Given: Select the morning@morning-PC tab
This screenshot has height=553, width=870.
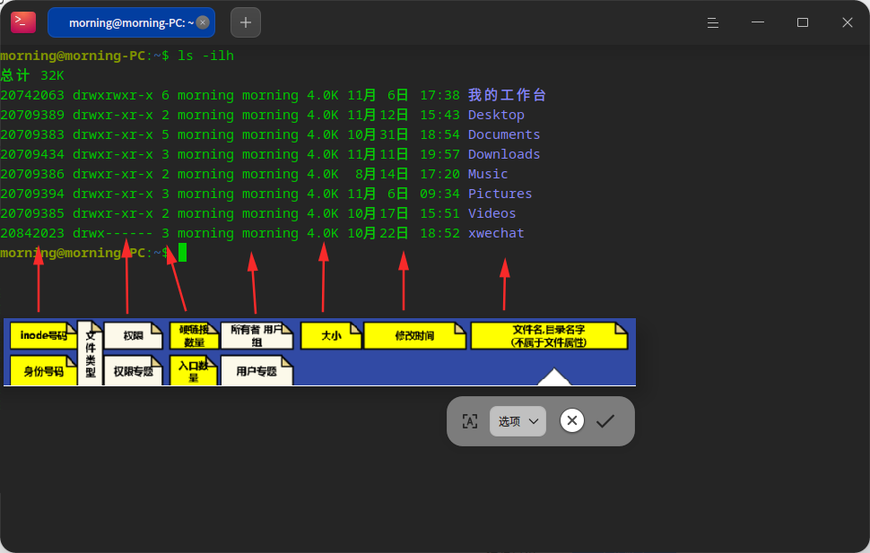Looking at the screenshot, I should tap(132, 22).
